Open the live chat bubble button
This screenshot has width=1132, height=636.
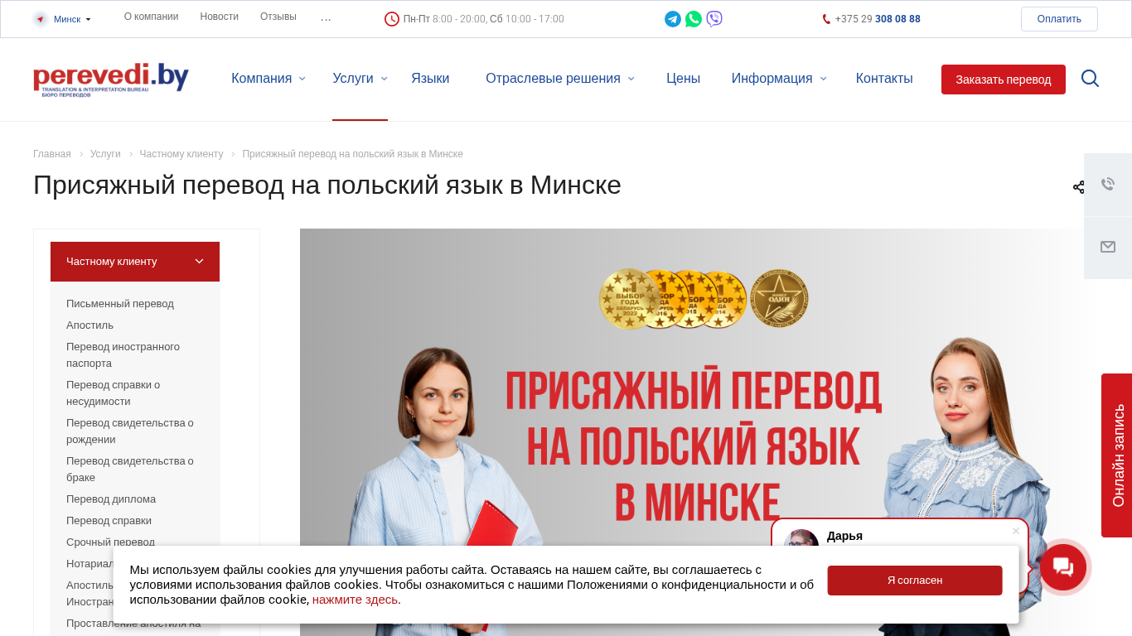coord(1063,567)
